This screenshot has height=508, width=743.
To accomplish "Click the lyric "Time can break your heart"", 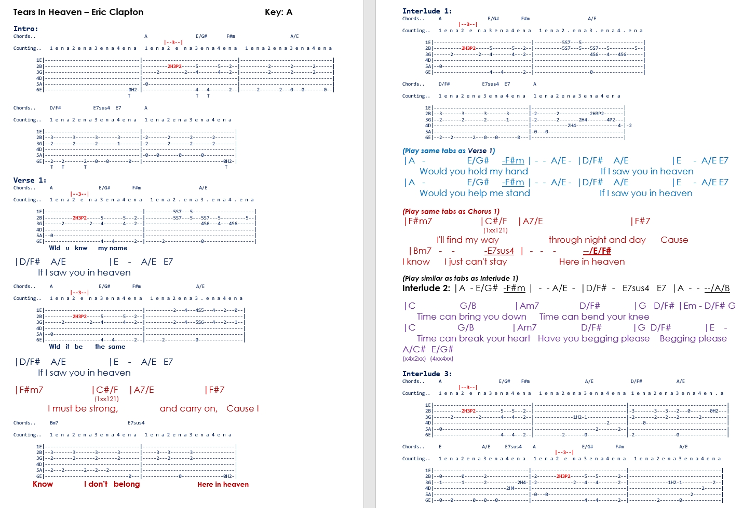I will pyautogui.click(x=474, y=338).
